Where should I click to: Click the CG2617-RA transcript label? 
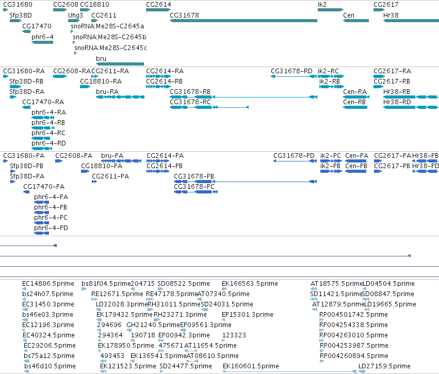392,71
